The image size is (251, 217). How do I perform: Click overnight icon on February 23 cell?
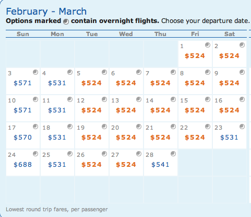tap(242, 127)
